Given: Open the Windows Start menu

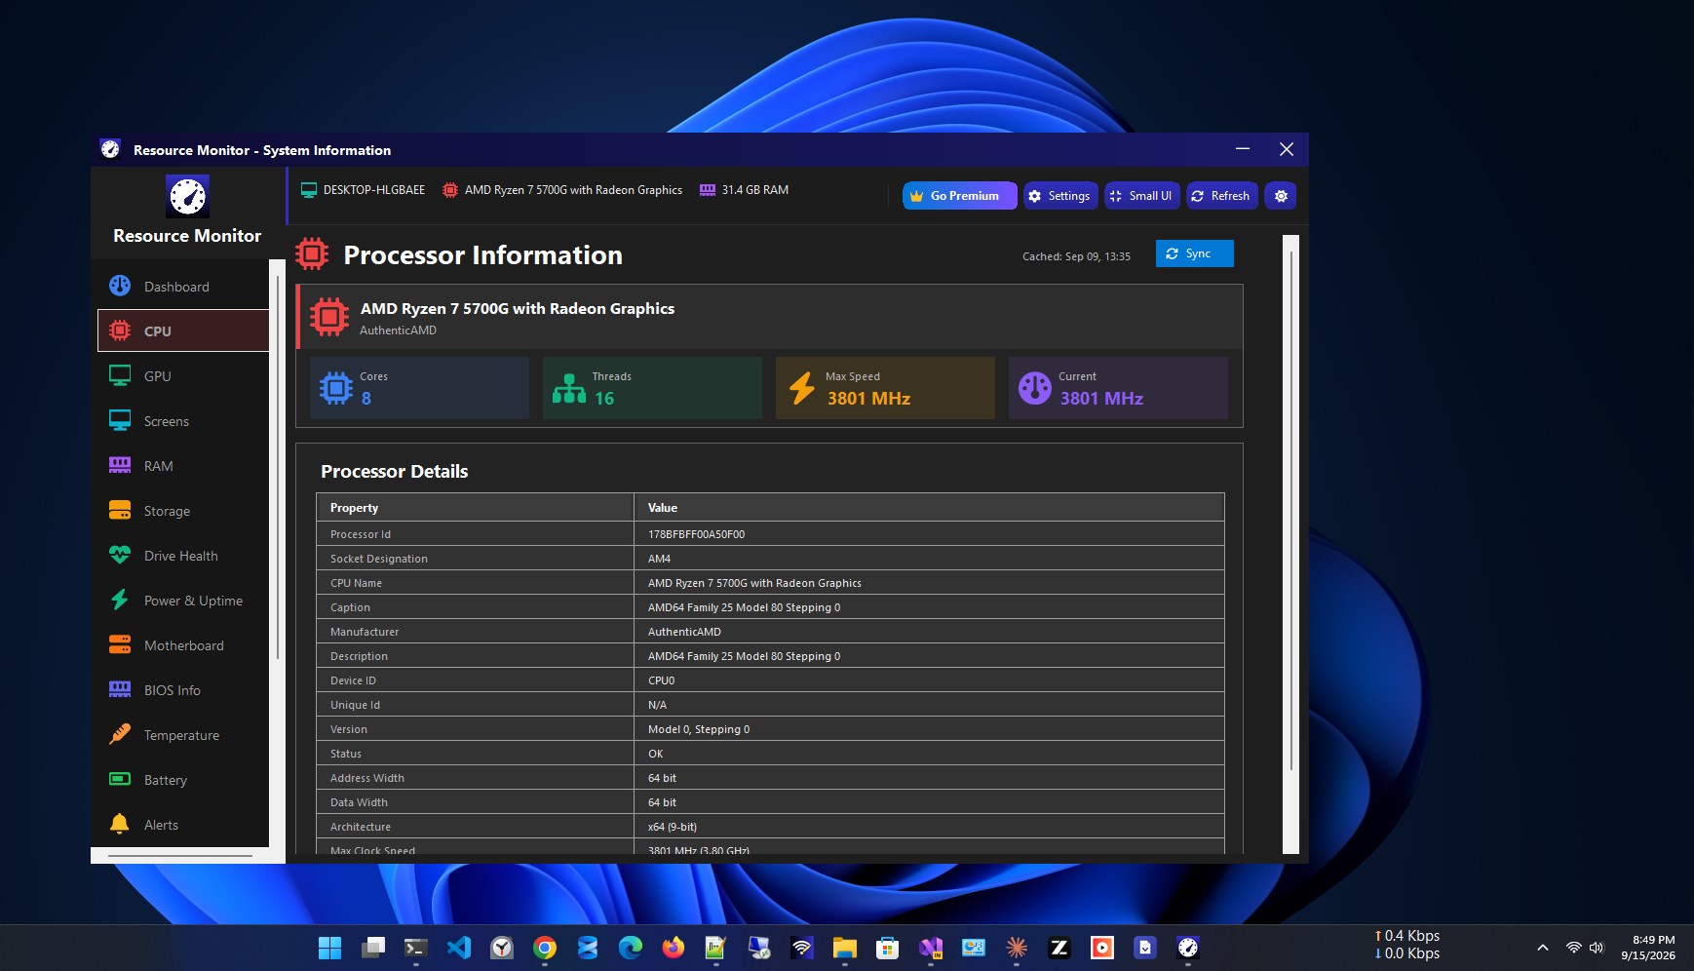Looking at the screenshot, I should 330,948.
